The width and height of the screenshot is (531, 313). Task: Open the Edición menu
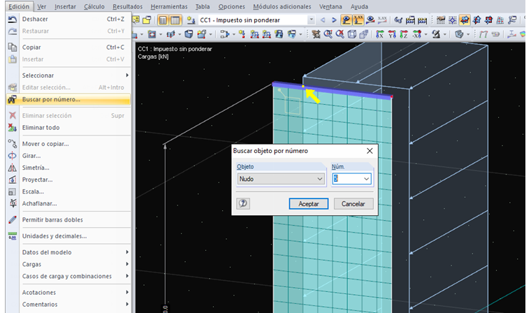[19, 6]
